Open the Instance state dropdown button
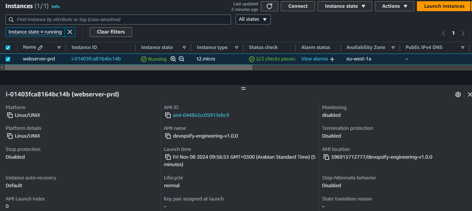Viewport: 472px width, 211px height. pyautogui.click(x=344, y=6)
